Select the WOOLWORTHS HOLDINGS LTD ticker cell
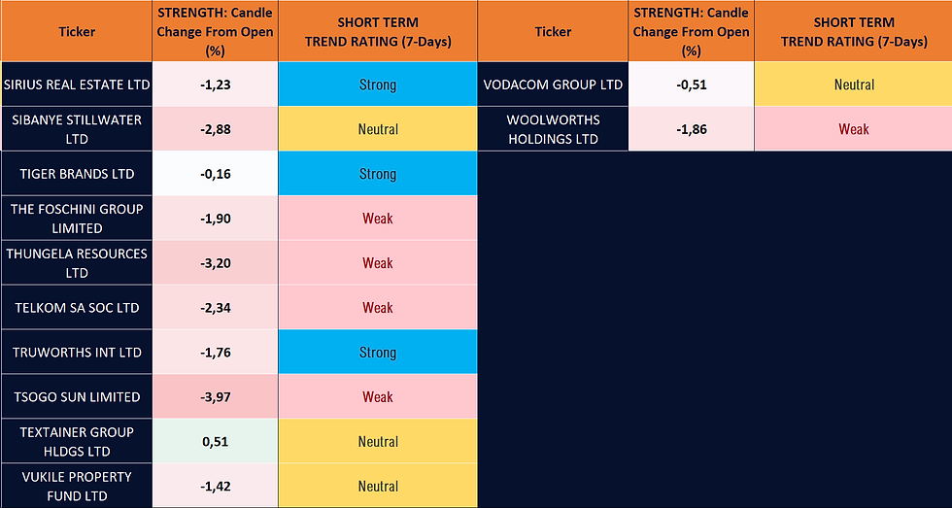 tap(553, 129)
